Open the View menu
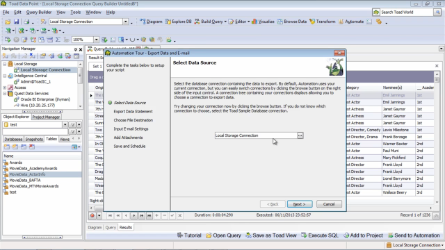Screen dimensions: 445x250 click(60, 12)
